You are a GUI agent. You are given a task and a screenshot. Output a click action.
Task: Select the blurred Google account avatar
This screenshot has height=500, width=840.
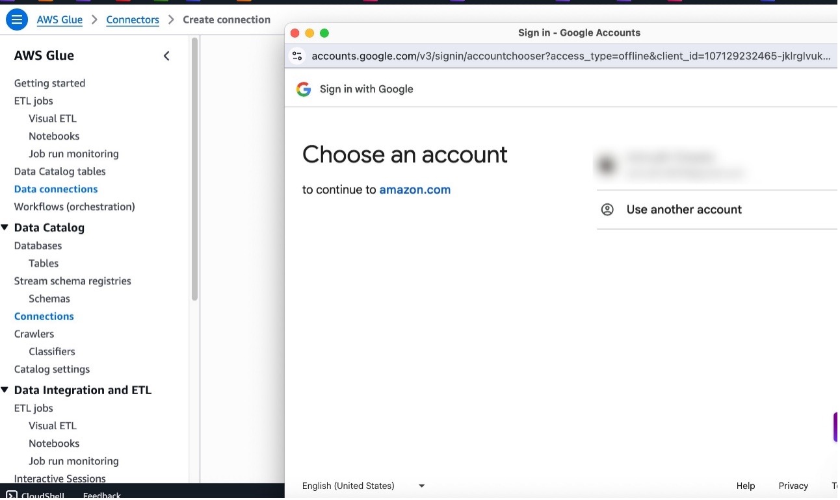[x=607, y=165]
